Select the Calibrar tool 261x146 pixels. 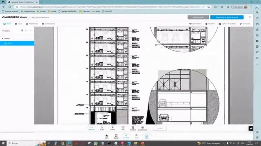click(113, 128)
